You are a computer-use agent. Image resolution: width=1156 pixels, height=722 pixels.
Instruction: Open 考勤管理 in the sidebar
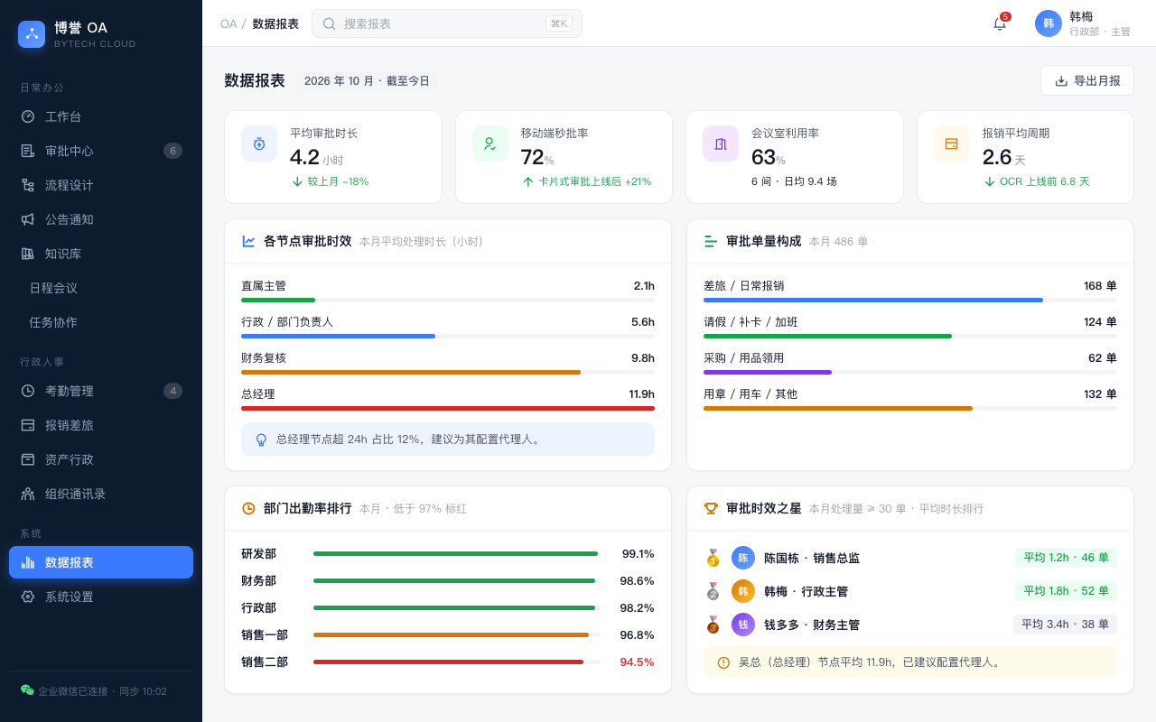[101, 391]
